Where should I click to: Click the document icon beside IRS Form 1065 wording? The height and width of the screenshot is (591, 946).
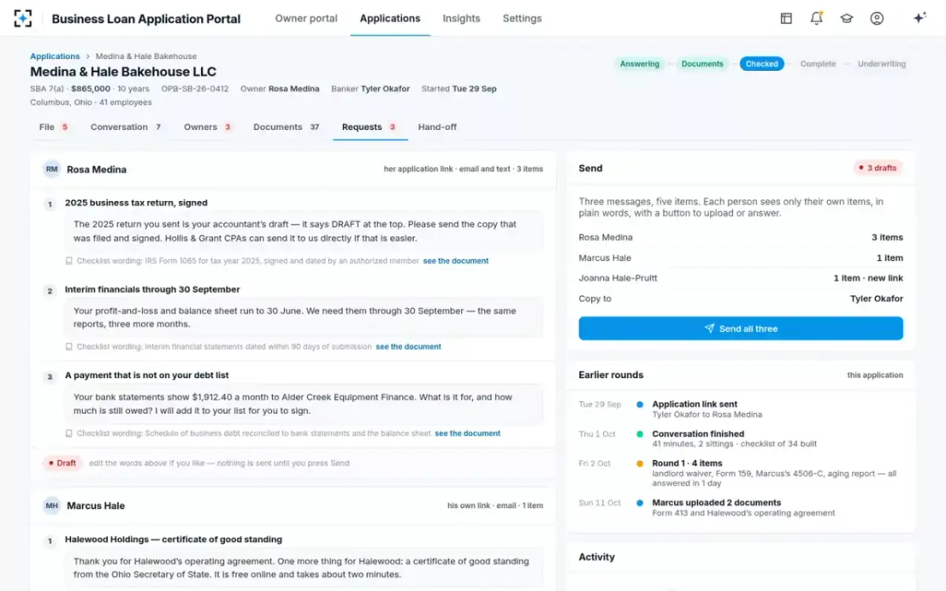tap(69, 261)
